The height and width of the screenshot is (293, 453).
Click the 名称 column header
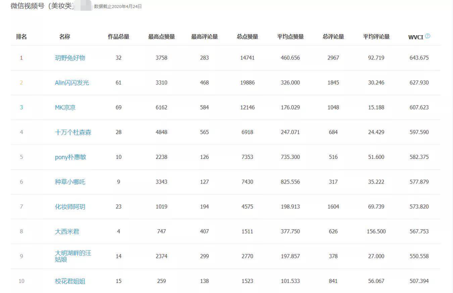[x=65, y=36]
